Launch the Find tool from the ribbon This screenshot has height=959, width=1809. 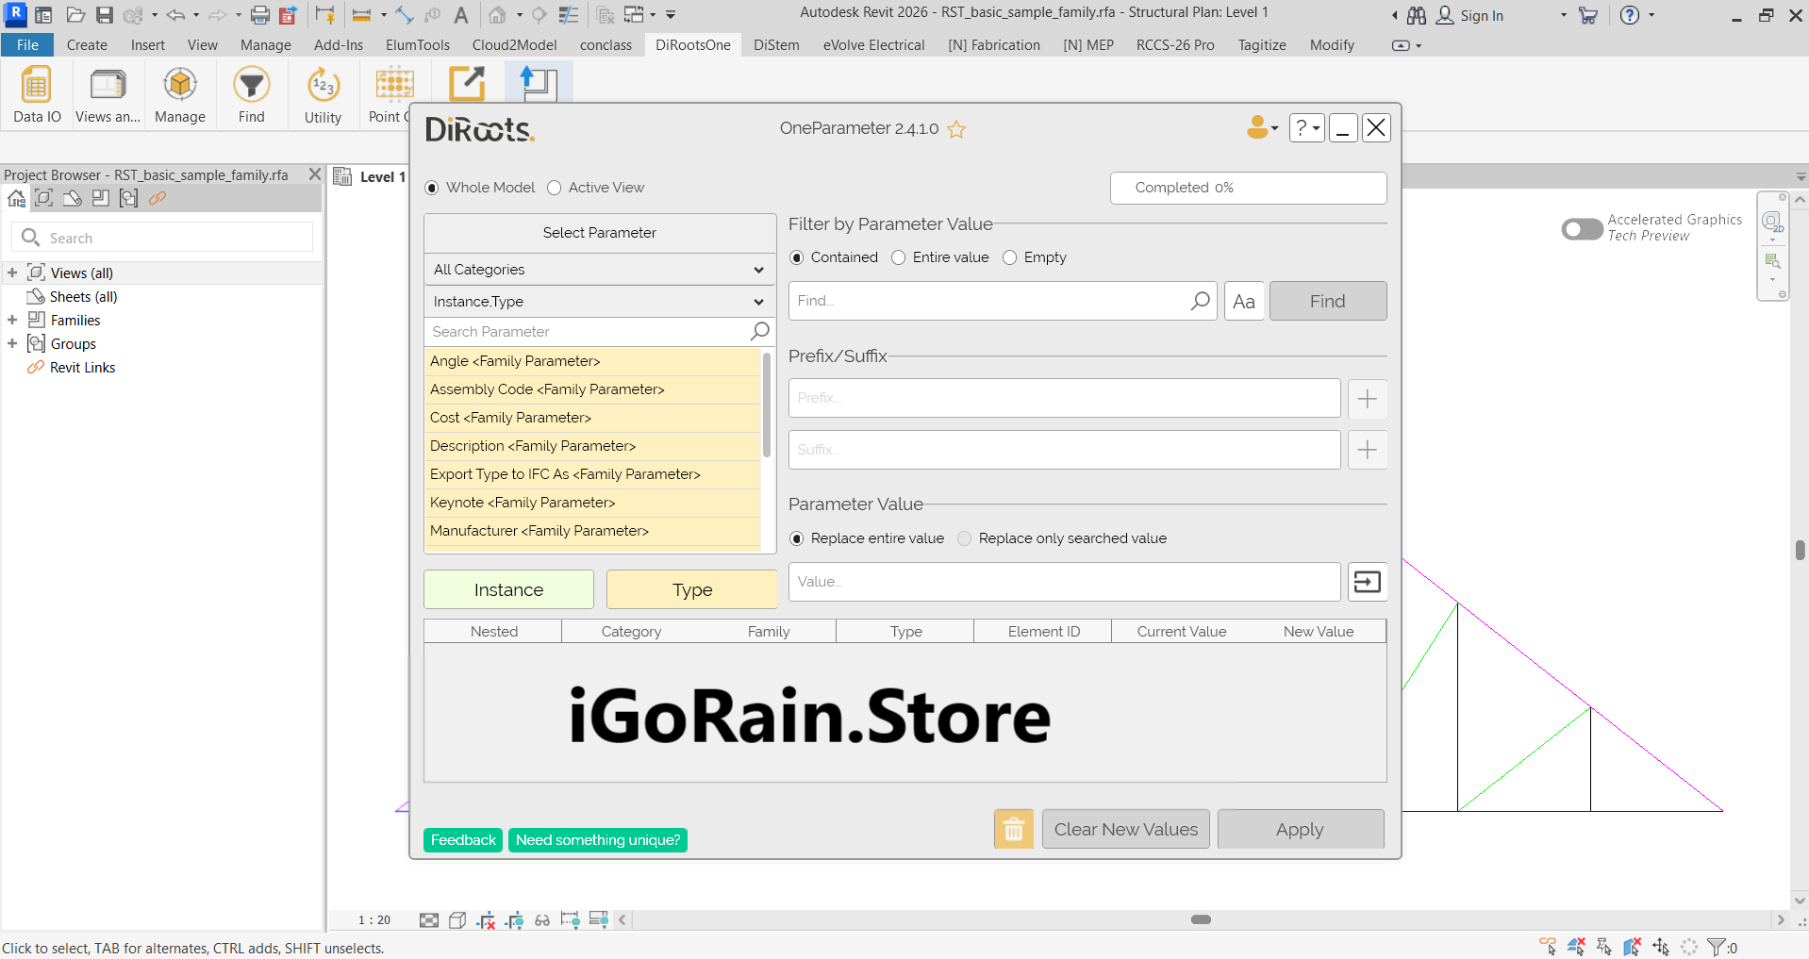[250, 93]
